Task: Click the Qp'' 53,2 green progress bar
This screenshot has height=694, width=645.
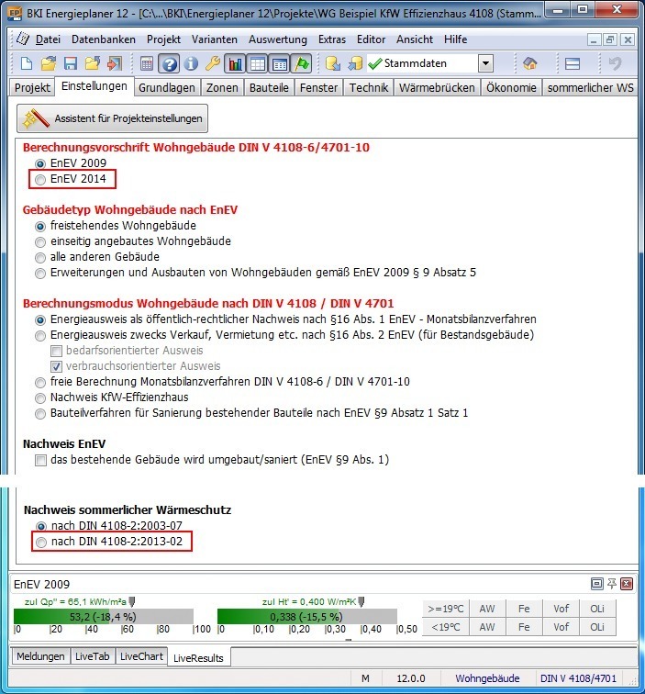Action: [x=104, y=617]
